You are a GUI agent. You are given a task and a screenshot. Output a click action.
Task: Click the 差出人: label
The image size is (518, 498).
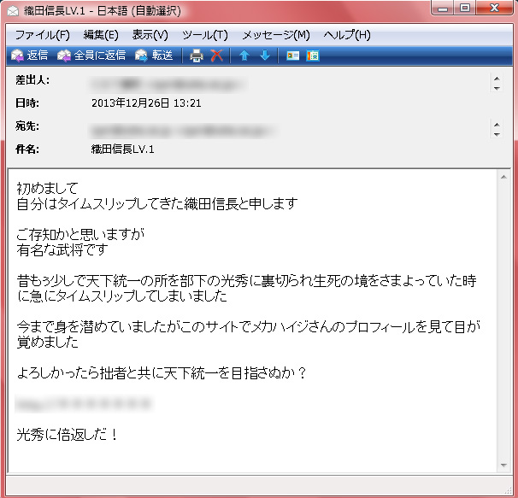(32, 80)
